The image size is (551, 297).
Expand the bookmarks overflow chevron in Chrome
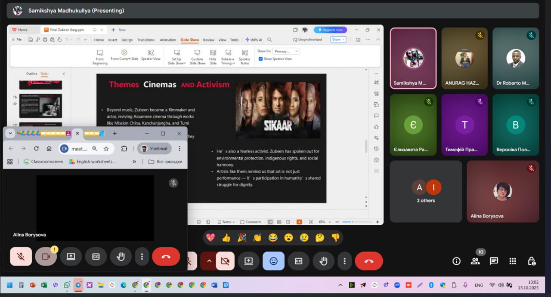(x=134, y=162)
